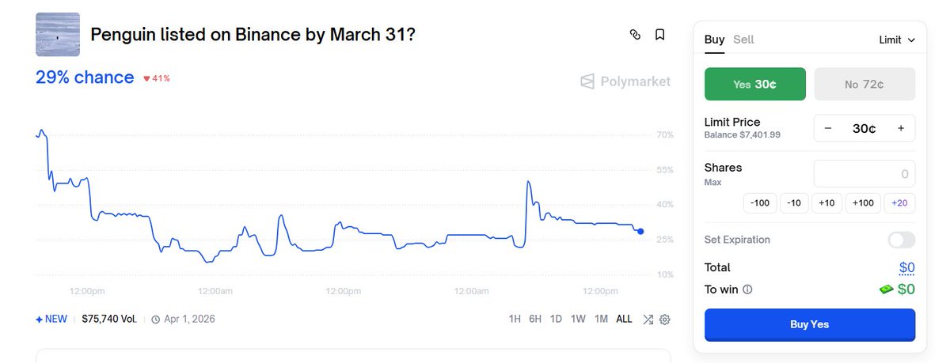The image size is (950, 363).
Task: Set chart range to 1W
Action: pos(578,320)
